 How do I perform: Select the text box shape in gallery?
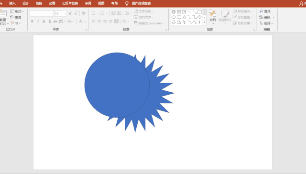coord(179,12)
